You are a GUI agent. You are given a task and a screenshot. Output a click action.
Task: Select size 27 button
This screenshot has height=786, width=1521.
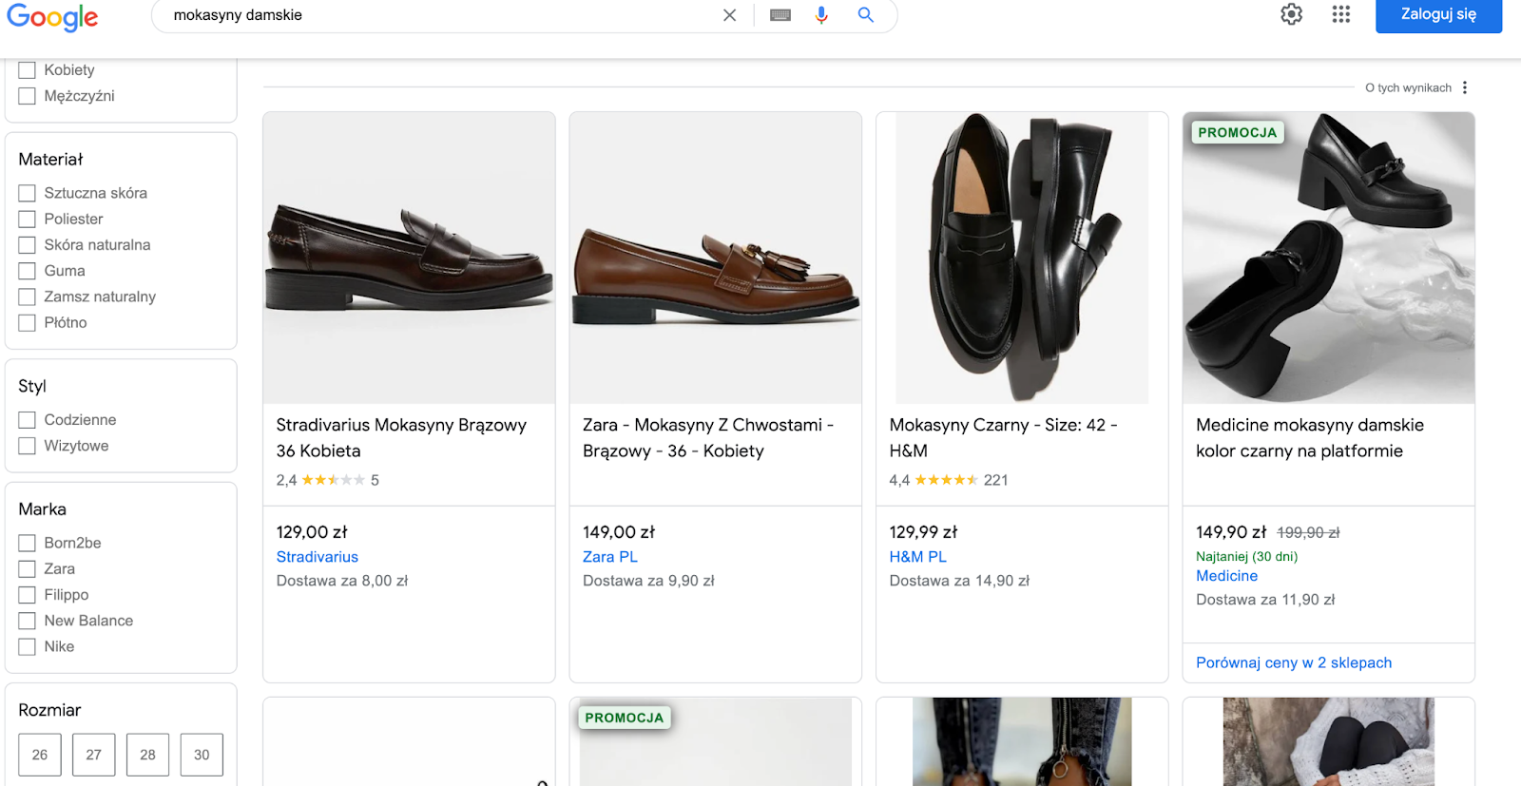(94, 755)
